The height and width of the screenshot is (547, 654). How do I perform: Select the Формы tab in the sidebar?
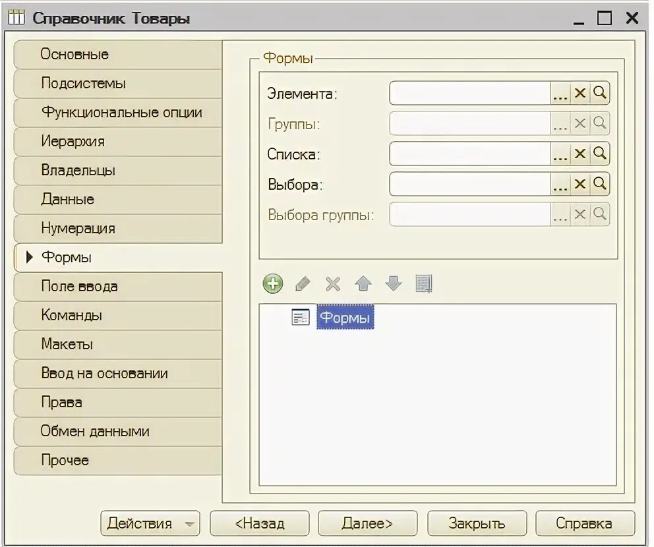[118, 257]
